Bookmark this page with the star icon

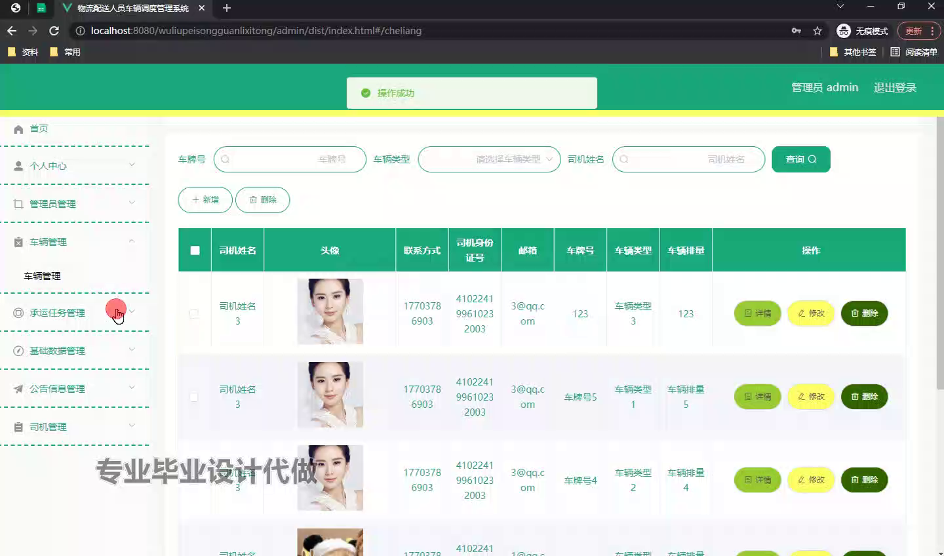click(x=817, y=31)
